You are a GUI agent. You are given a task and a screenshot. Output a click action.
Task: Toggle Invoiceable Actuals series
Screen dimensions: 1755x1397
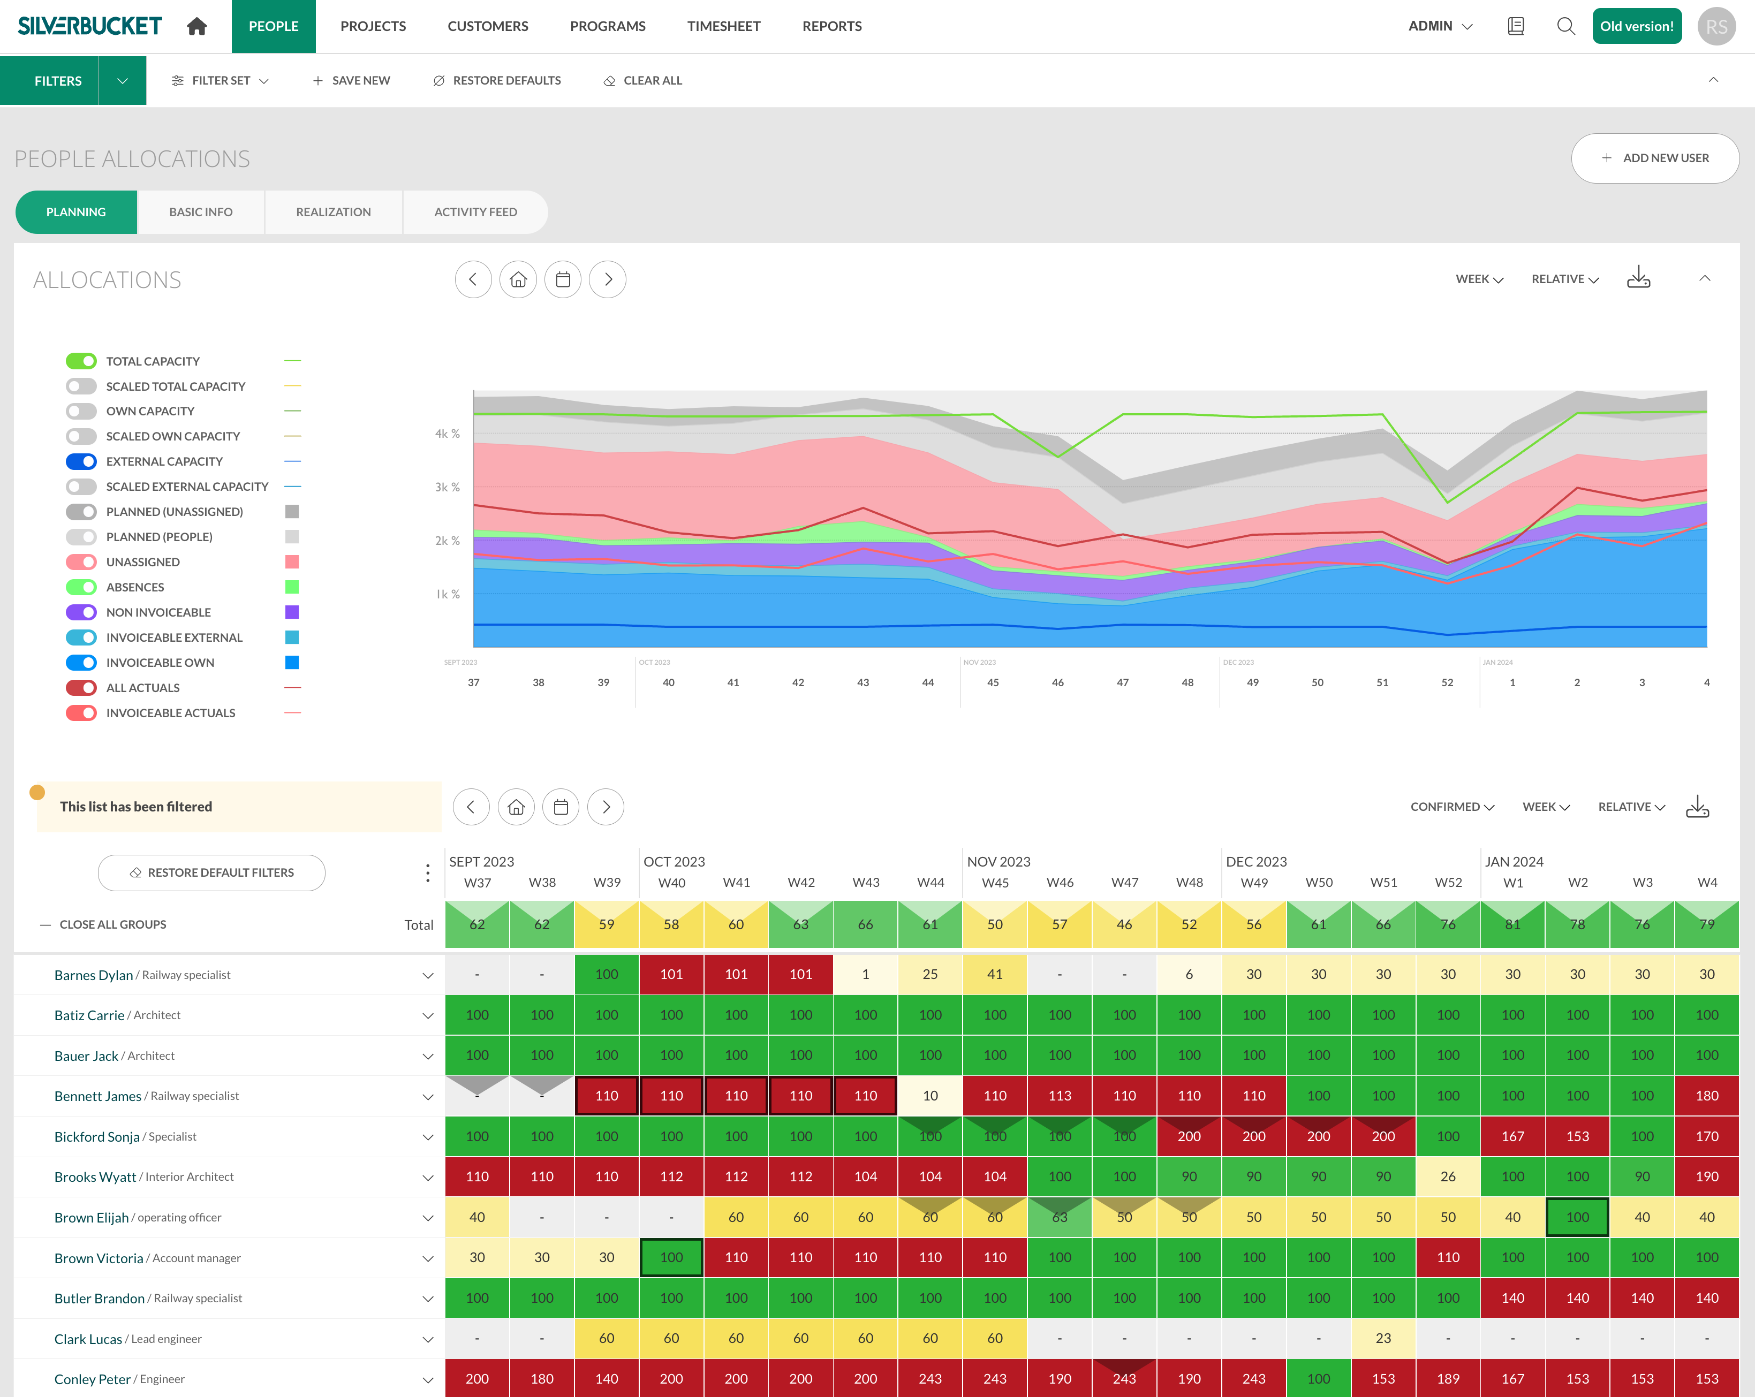pyautogui.click(x=81, y=713)
